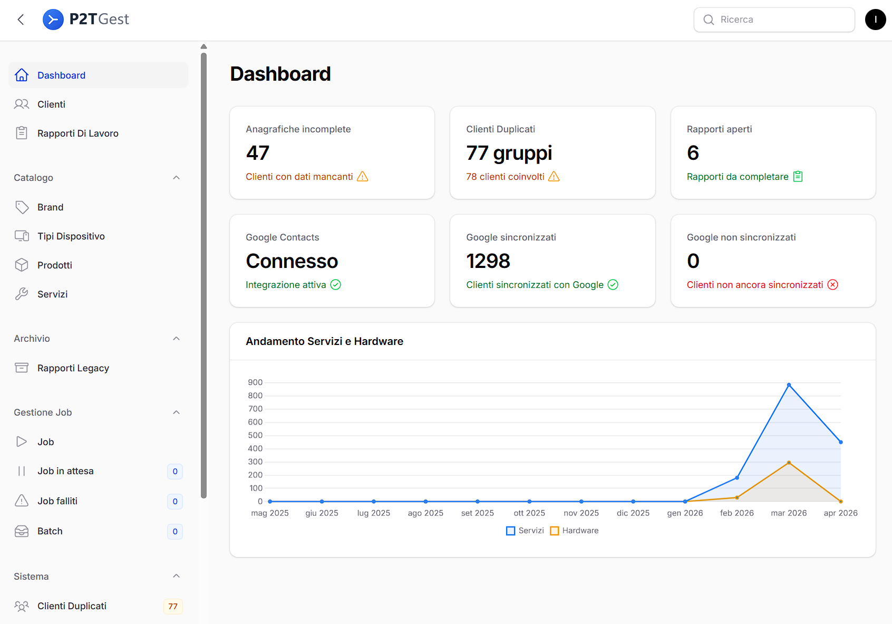892x624 pixels.
Task: Click the Rapporti Legacy archive icon
Action: (x=22, y=368)
